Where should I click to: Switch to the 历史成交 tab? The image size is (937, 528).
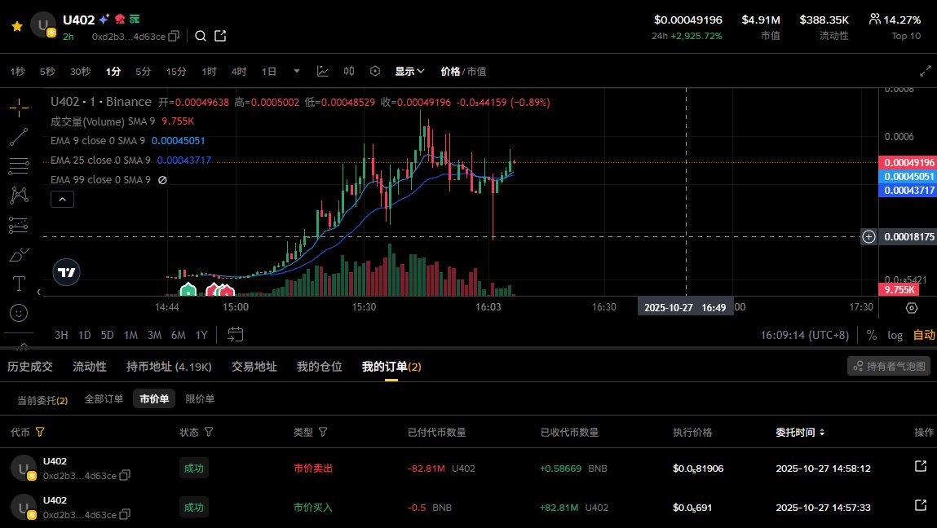tap(30, 366)
